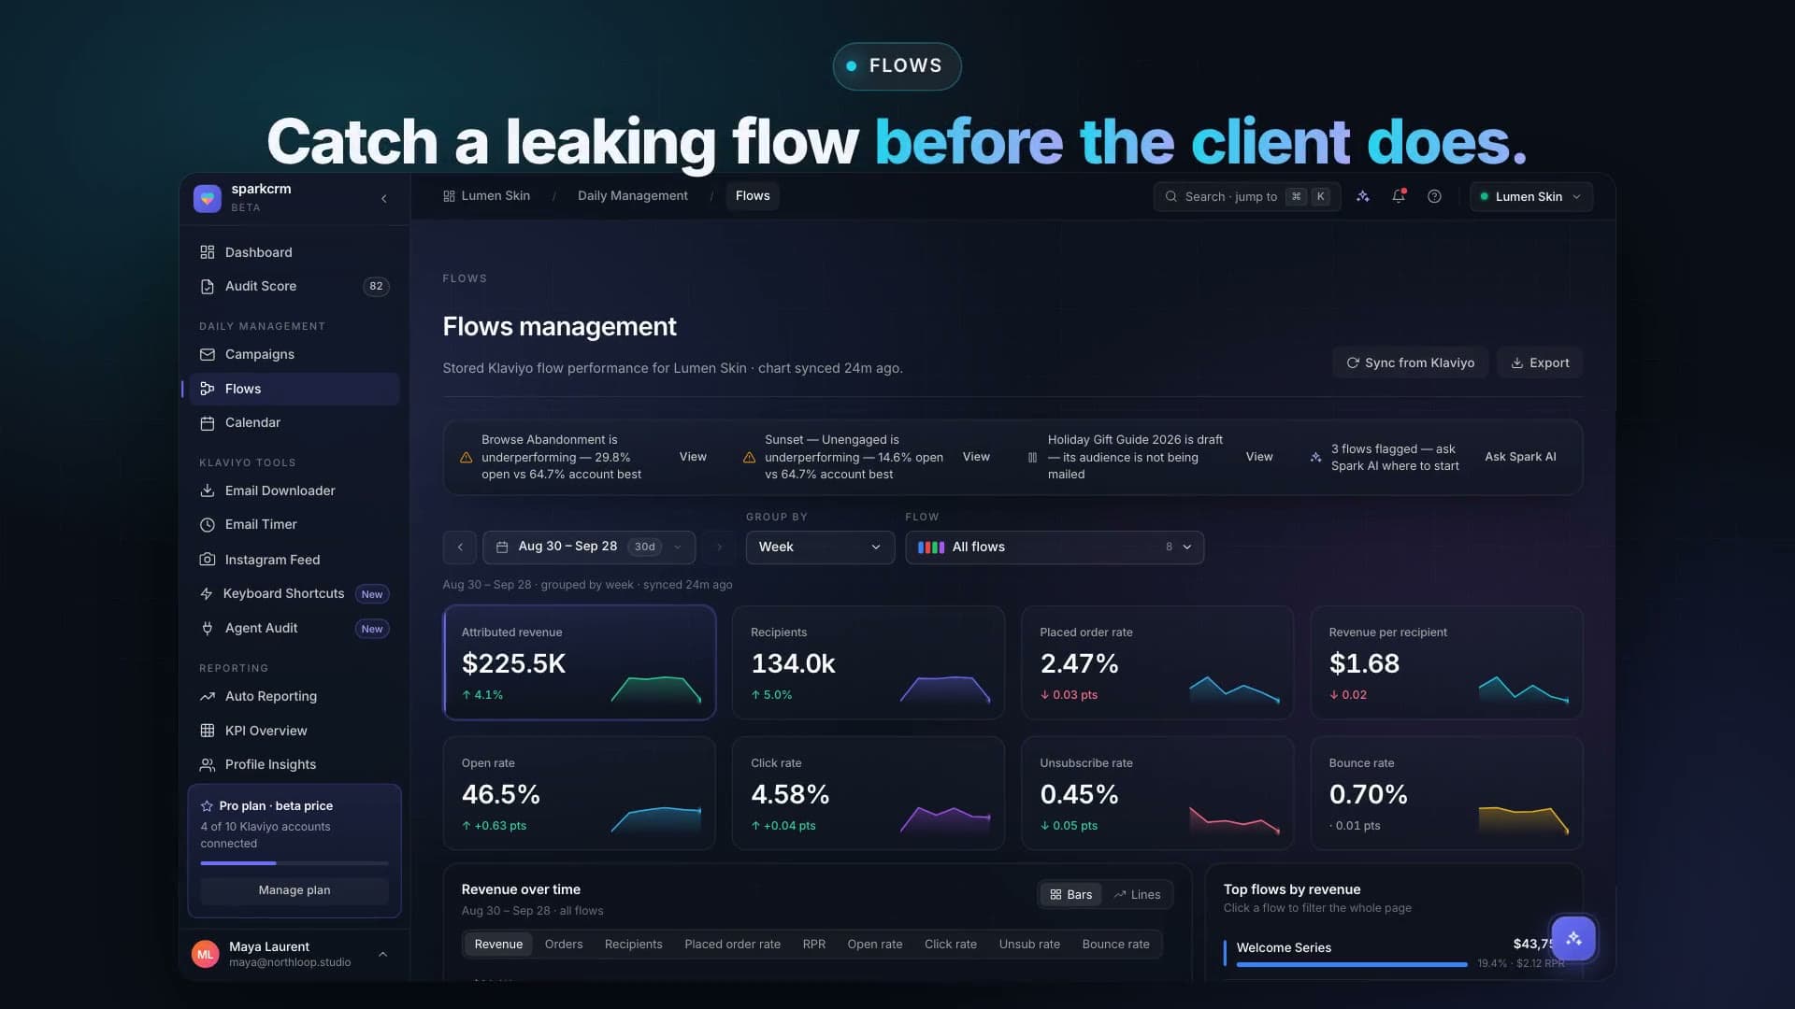
Task: Click the Export button
Action: (1540, 362)
